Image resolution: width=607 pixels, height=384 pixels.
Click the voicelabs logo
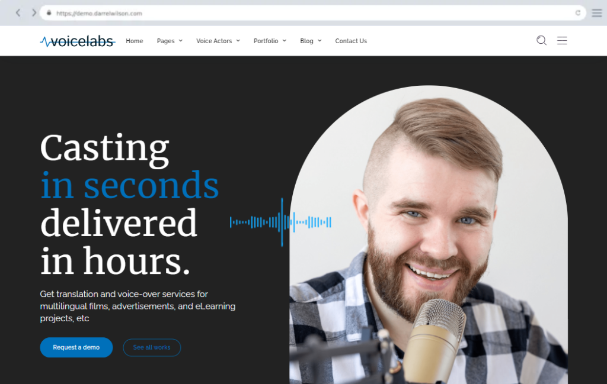(x=78, y=41)
